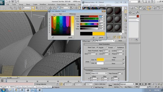Open the command panel dropdown below the name field
163x92 pixels.
[x=134, y=20]
